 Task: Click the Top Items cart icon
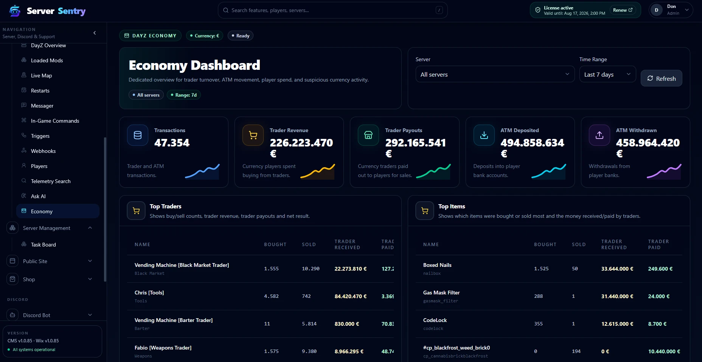point(425,211)
